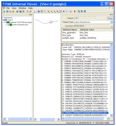116x126 pixels.
Task: Click the Print toolbar icon
Action: point(34,12)
